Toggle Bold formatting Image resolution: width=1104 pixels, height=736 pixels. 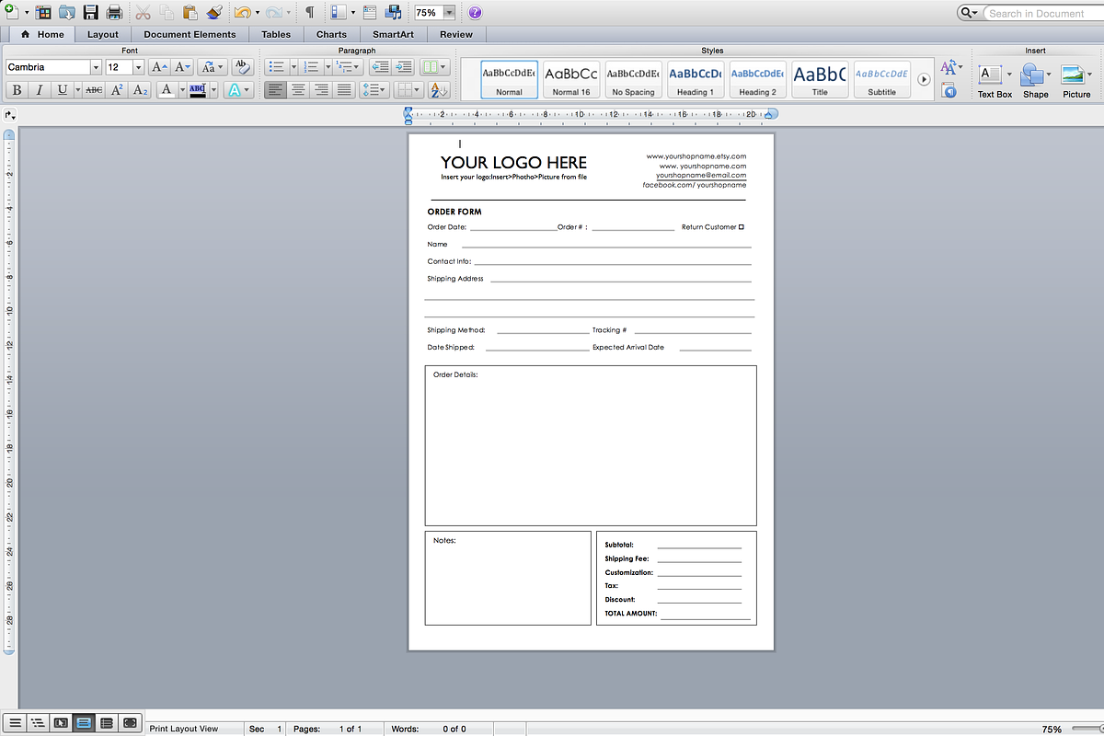(x=17, y=90)
